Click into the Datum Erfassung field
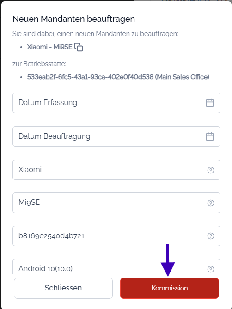This screenshot has height=309, width=232. 116,103
